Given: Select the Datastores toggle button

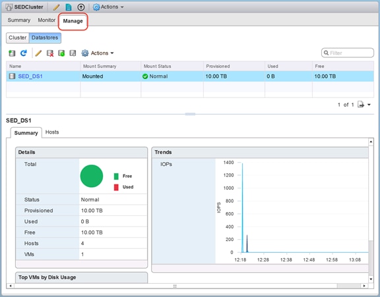Looking at the screenshot, I should [x=45, y=38].
